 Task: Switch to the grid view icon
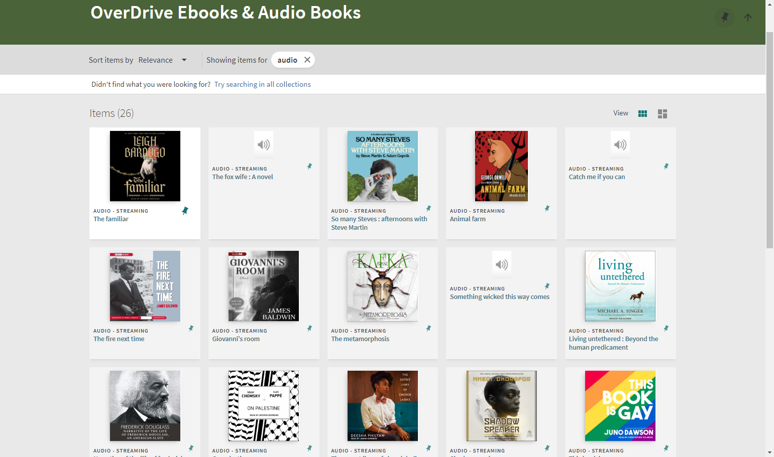[642, 114]
